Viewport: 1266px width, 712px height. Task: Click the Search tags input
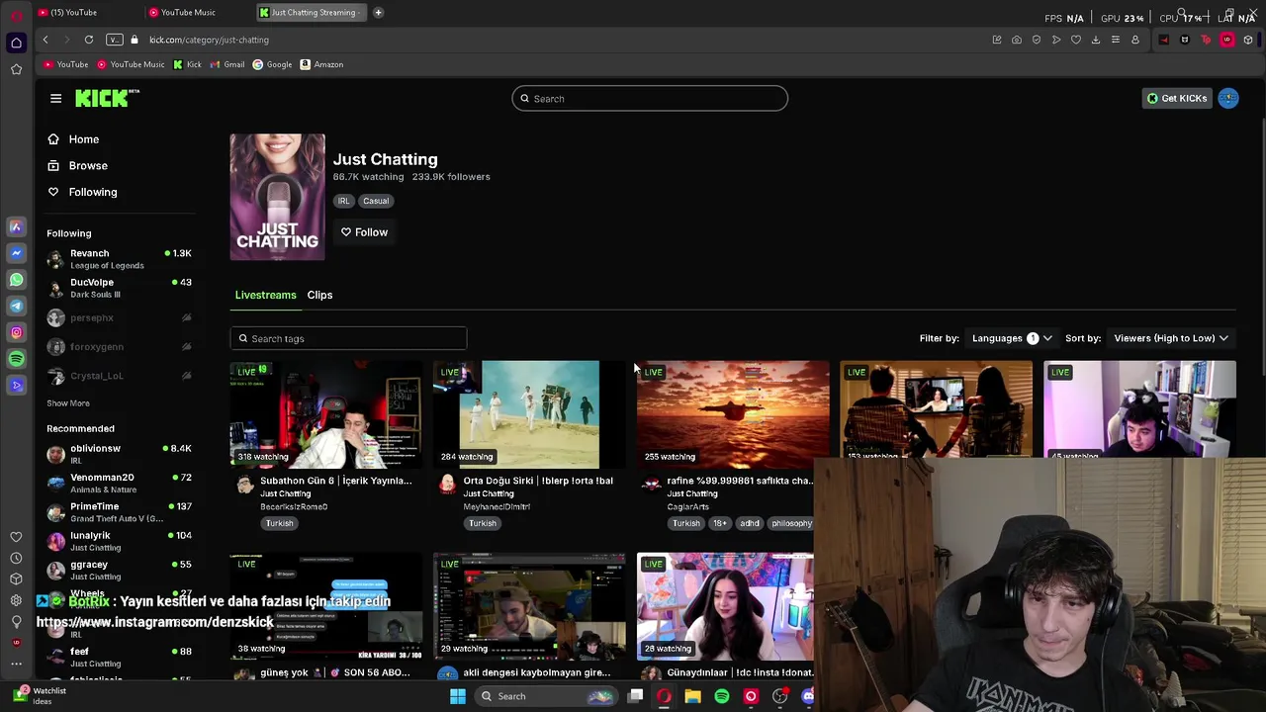coord(348,338)
